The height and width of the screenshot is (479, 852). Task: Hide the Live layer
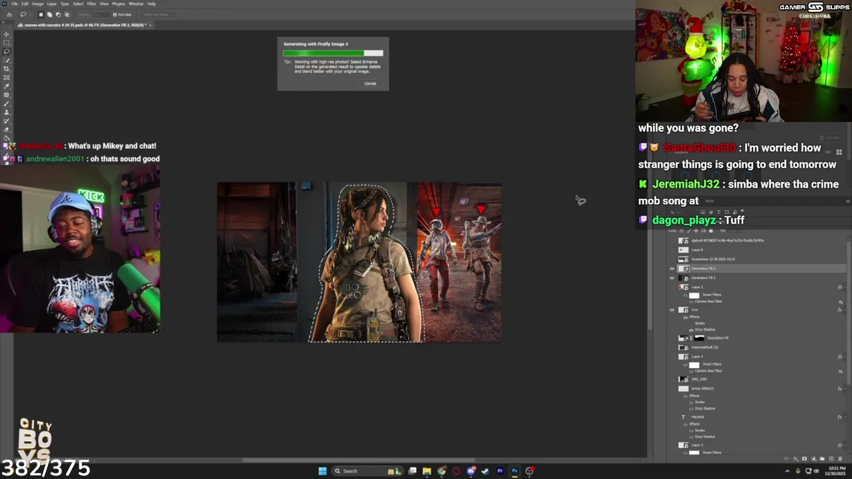click(x=672, y=310)
